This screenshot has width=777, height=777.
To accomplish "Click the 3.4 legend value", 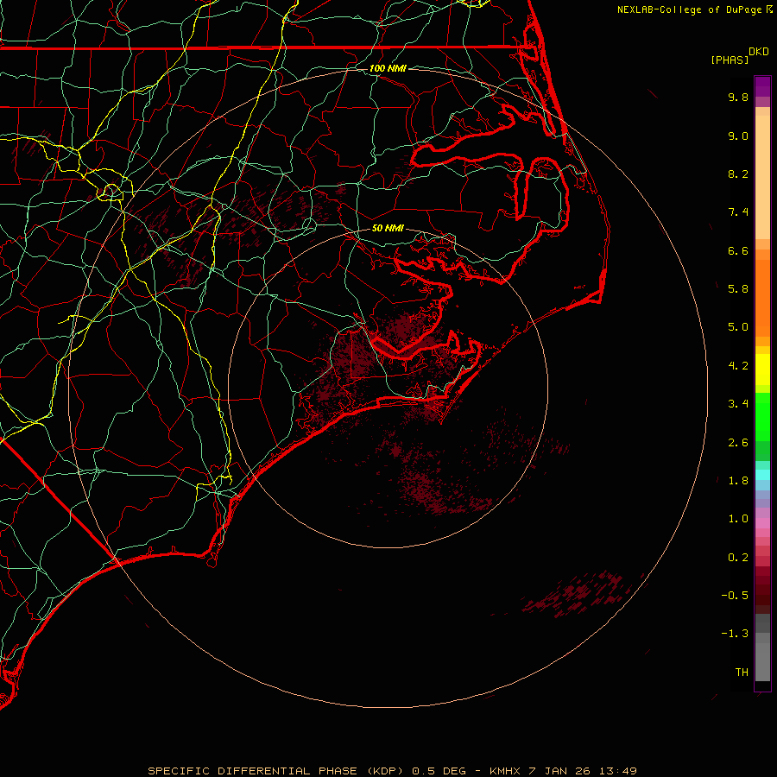I will tap(738, 404).
